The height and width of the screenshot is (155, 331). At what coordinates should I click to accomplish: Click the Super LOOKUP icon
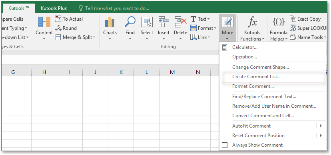(293, 28)
